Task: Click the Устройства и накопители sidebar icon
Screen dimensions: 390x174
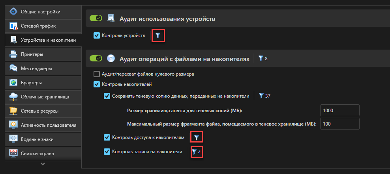Action: 13,40
